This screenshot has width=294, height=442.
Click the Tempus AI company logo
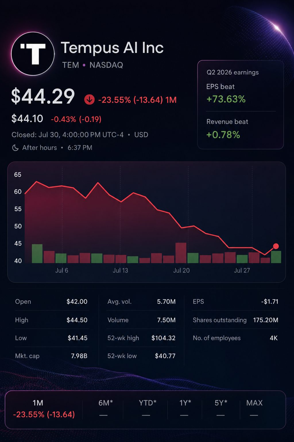tap(33, 54)
